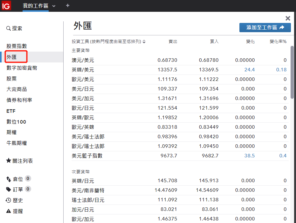296x223 pixels.
Task: Select the 股票指數 category
Action: (16, 46)
